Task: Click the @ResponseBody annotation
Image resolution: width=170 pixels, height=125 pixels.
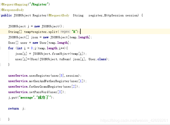Action: (12, 10)
